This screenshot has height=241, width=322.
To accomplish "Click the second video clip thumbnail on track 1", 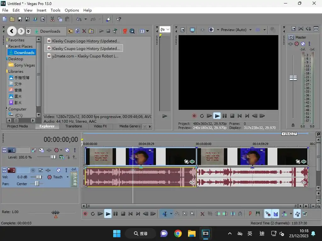I will [252, 157].
